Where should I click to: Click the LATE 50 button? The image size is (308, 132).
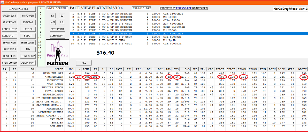(28, 29)
